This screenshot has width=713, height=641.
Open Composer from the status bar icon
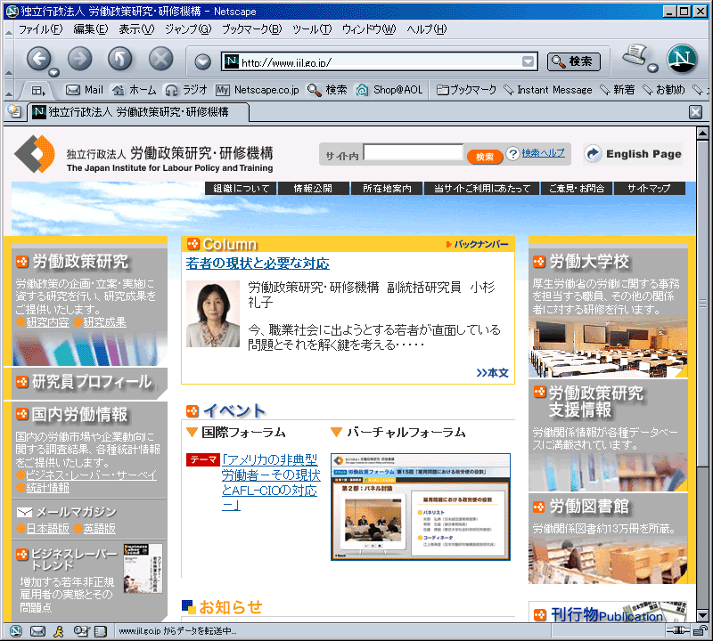click(81, 631)
